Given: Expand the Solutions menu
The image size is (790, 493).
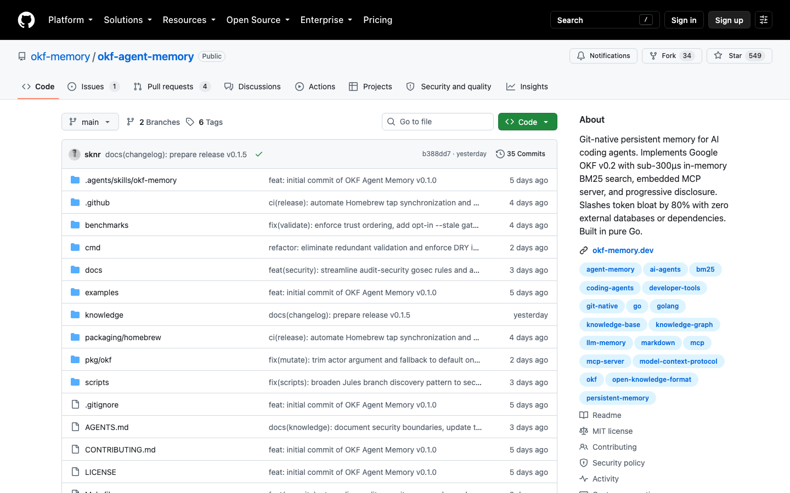Looking at the screenshot, I should 128,20.
